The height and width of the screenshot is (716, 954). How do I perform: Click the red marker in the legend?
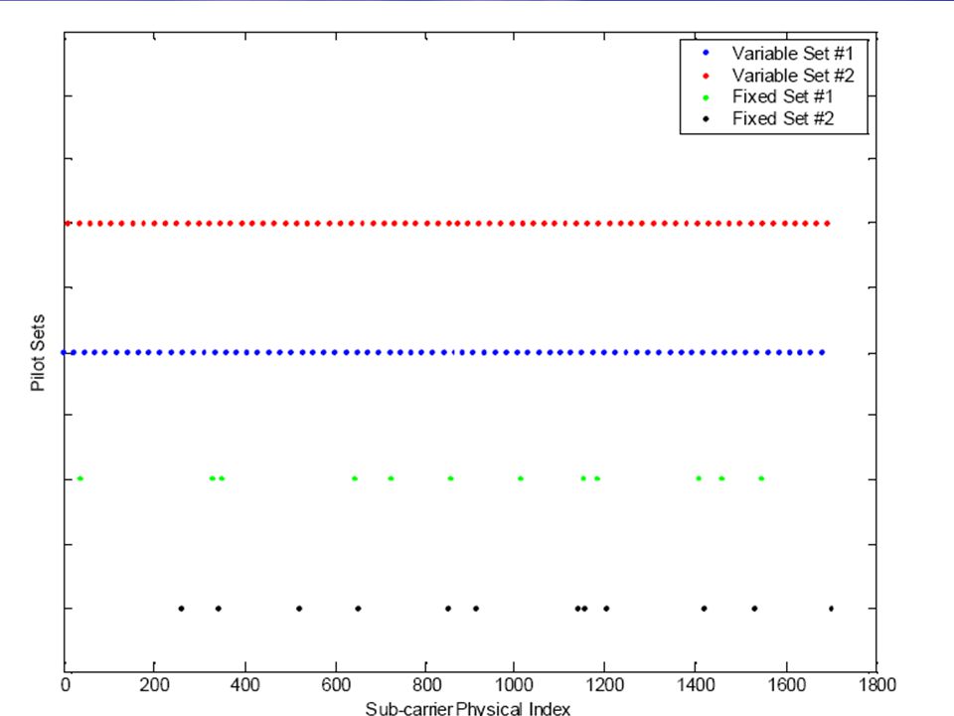(706, 77)
